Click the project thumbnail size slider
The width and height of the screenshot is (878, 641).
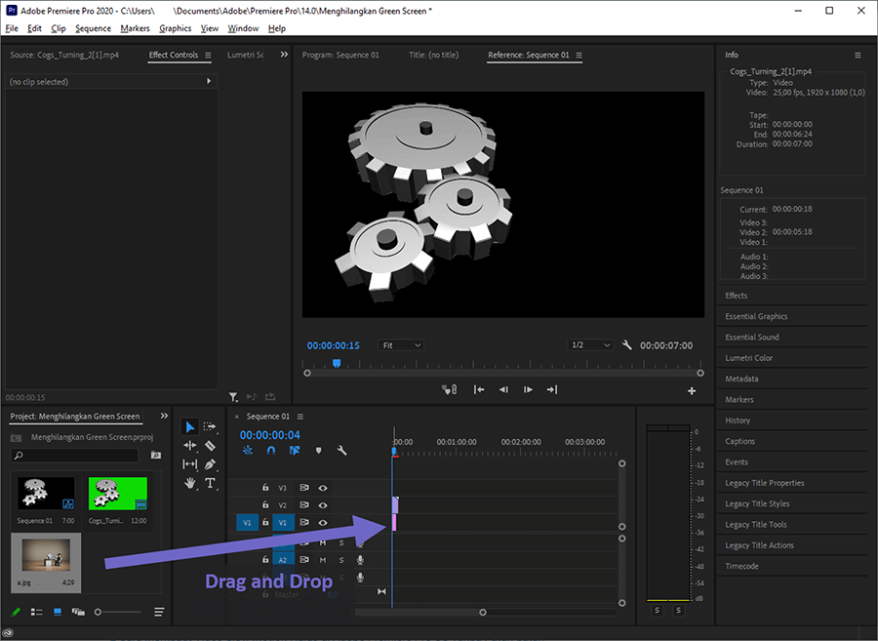118,612
